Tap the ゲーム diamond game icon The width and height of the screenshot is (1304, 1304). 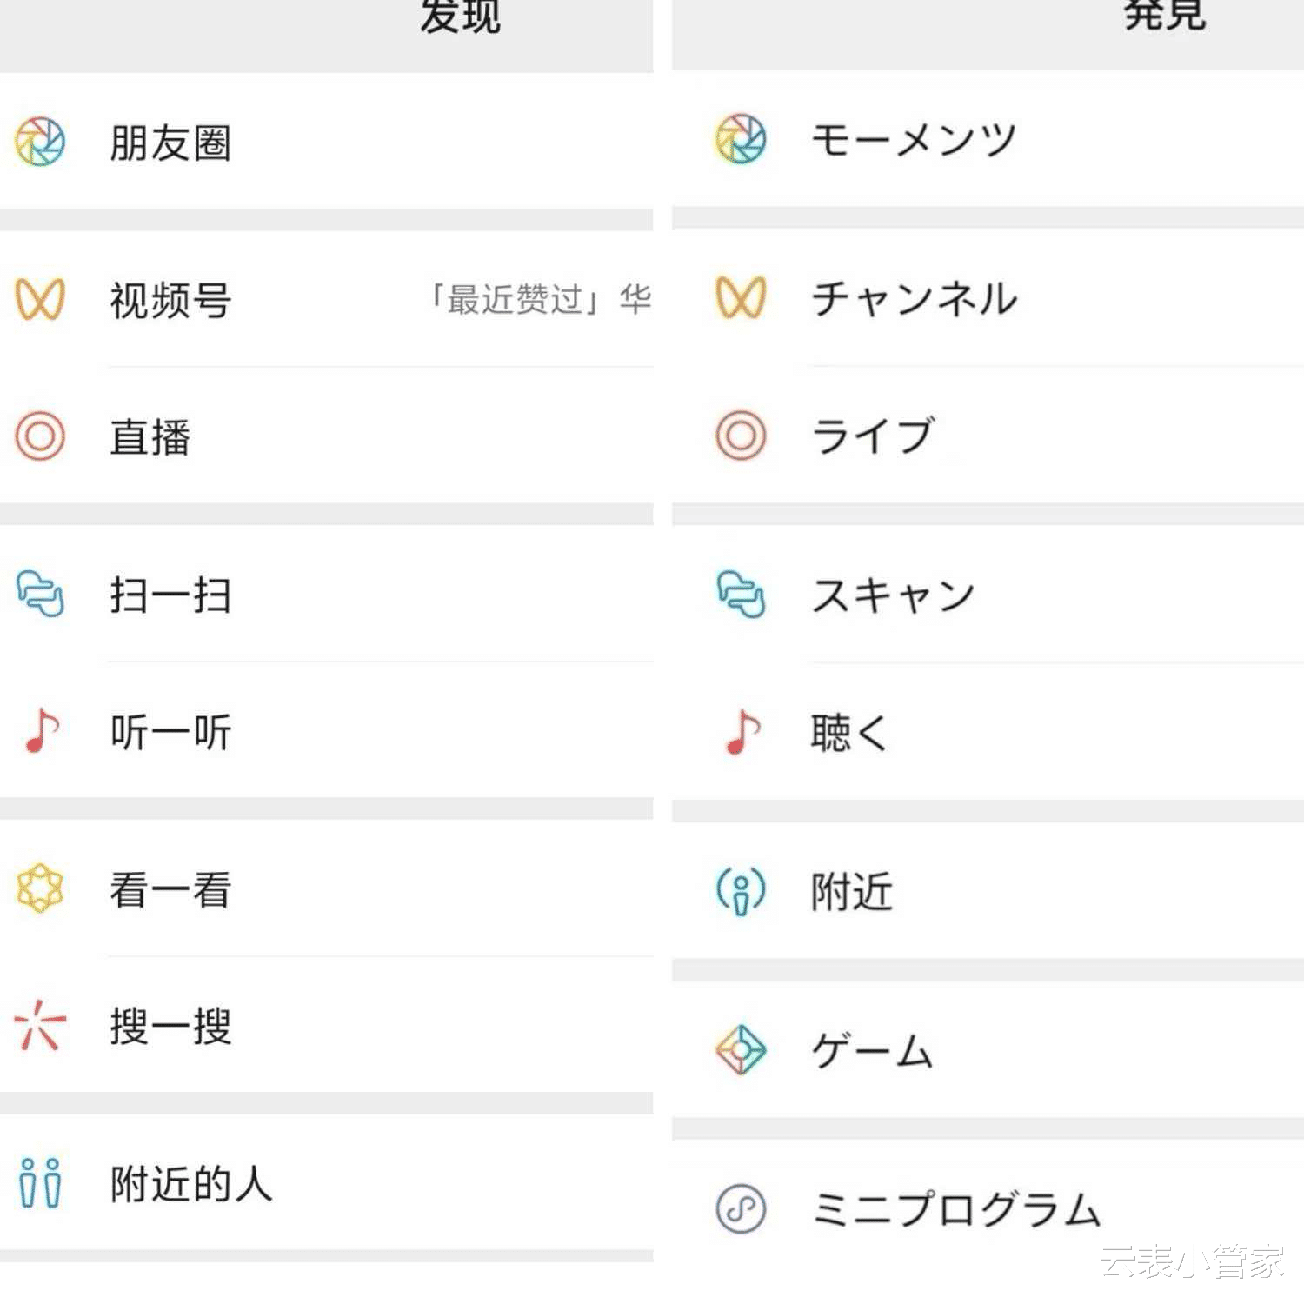[x=741, y=1050]
